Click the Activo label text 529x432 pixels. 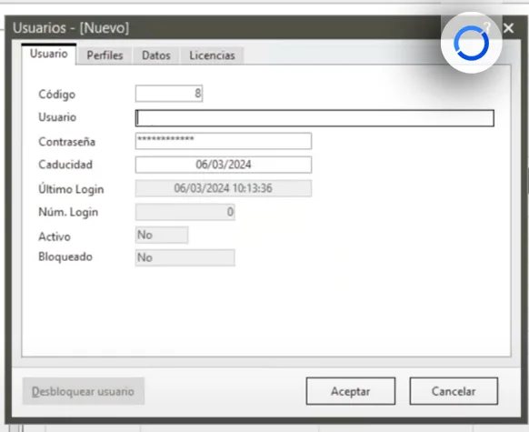[x=55, y=236]
